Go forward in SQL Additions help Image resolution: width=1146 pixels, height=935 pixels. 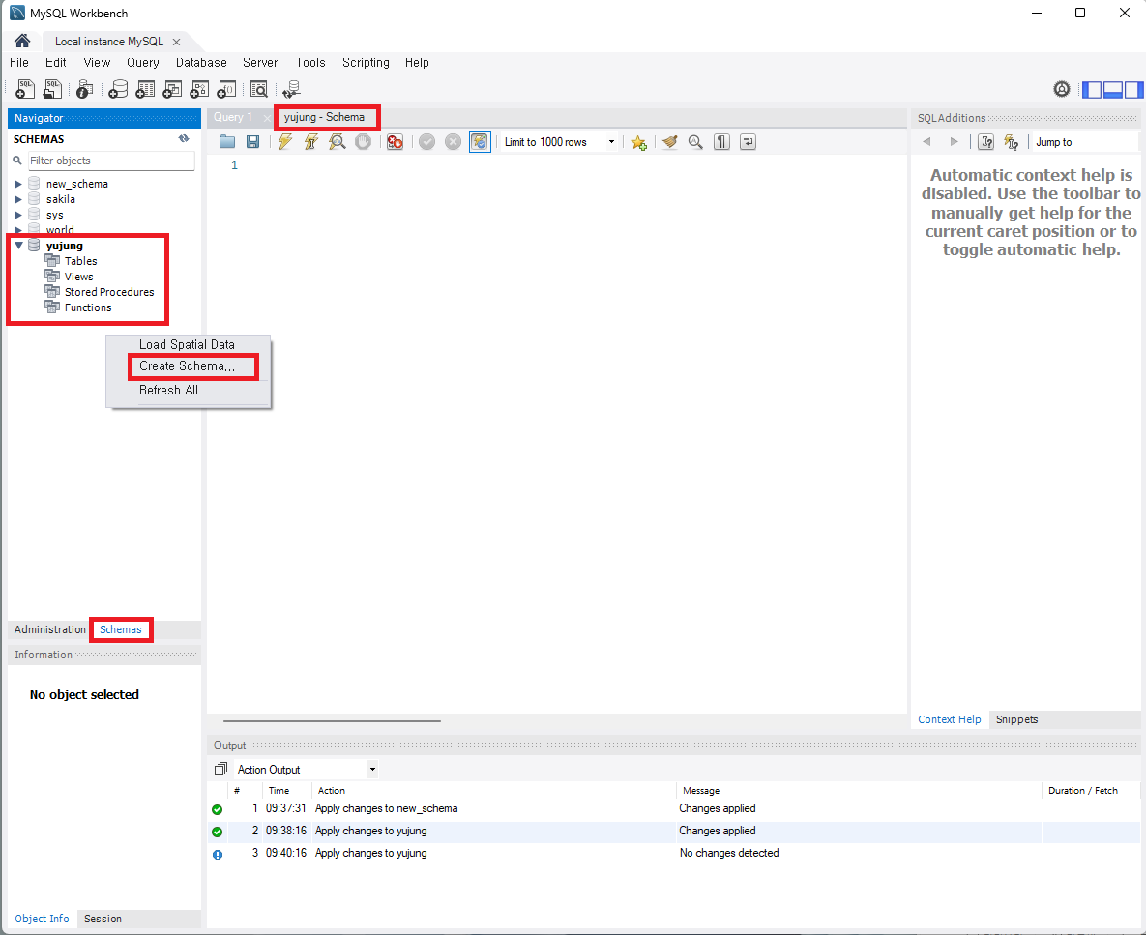[x=954, y=142]
